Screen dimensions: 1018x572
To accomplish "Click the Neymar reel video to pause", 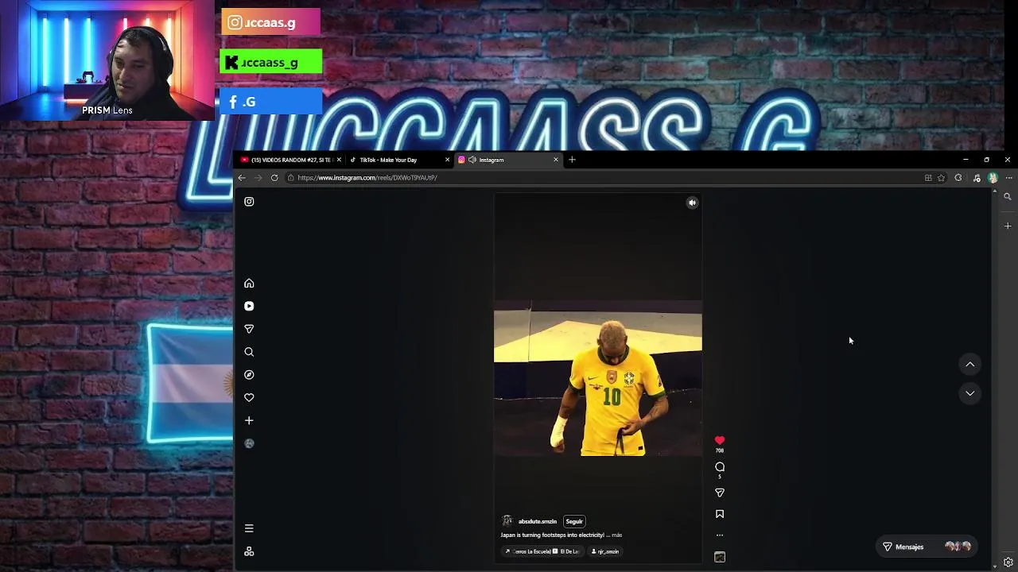I will click(x=597, y=377).
